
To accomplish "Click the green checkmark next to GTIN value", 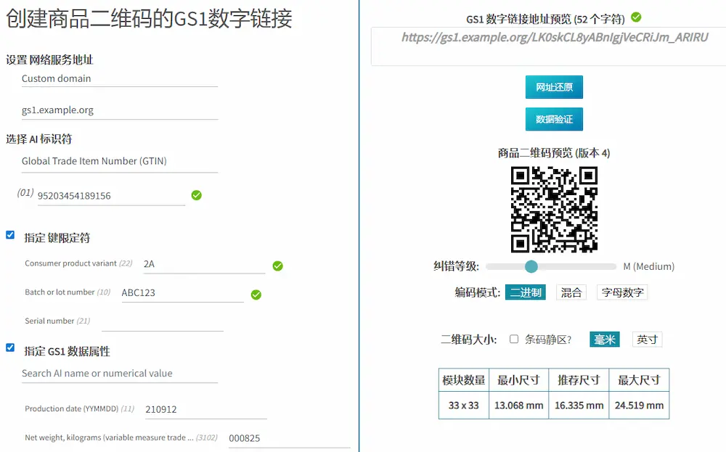I will click(x=196, y=195).
